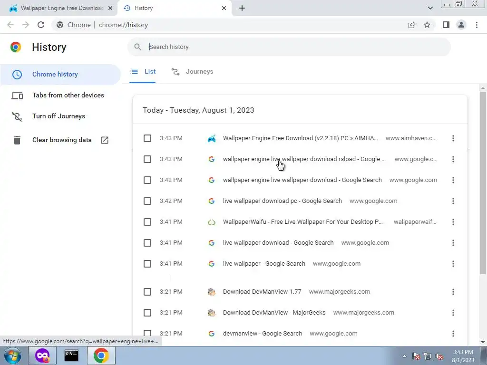Reload the history page
This screenshot has height=365, width=487.
41,25
